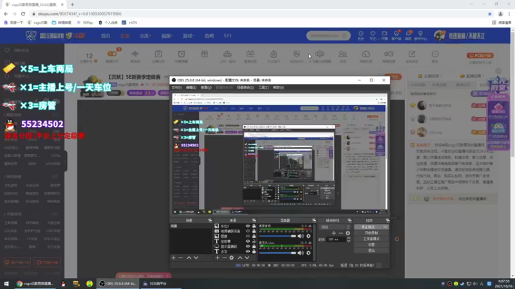The height and width of the screenshot is (289, 515).
Task: Toggle lock on 视频捕获设备 source
Action: click(254, 231)
